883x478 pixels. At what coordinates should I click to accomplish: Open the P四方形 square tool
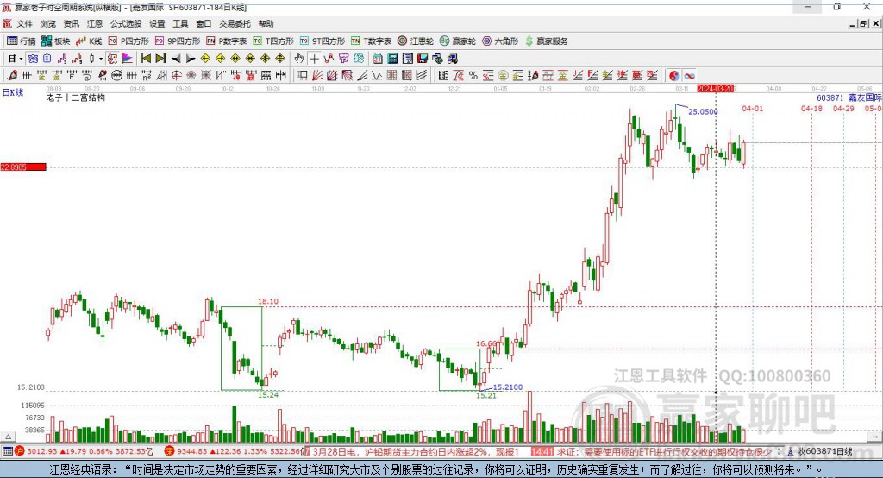[128, 41]
